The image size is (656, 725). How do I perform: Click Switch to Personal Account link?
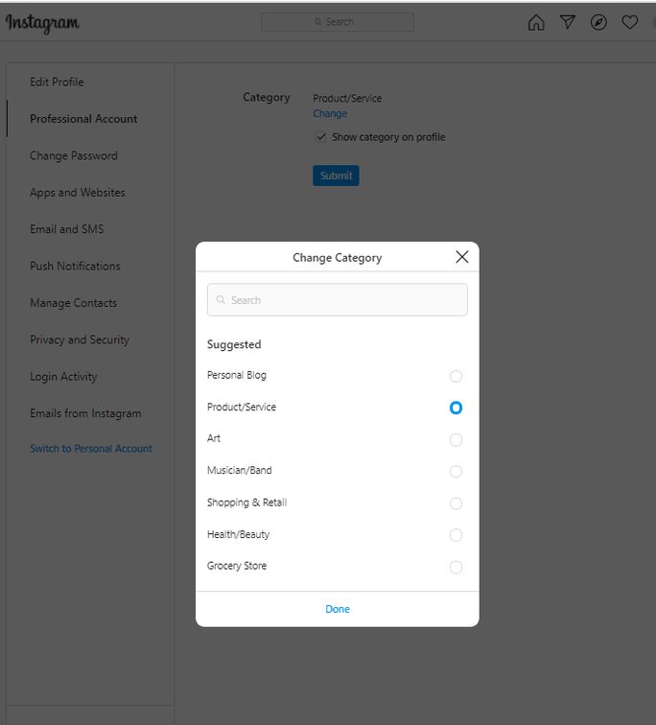coord(91,449)
